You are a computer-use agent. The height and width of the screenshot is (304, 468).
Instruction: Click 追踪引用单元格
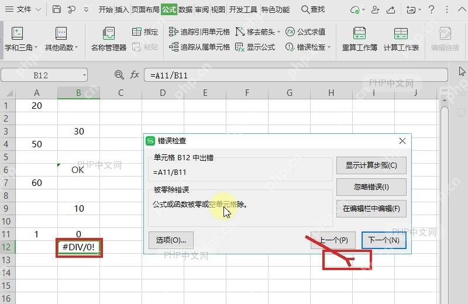tap(199, 32)
